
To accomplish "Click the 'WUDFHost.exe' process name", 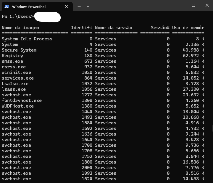I will tap(18, 106).
